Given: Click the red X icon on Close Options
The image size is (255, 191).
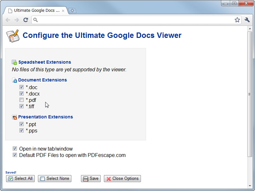Looking at the screenshot, I should [108, 179].
